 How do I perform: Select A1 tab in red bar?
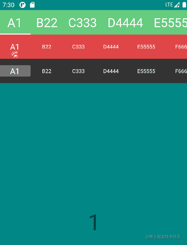pyautogui.click(x=15, y=47)
